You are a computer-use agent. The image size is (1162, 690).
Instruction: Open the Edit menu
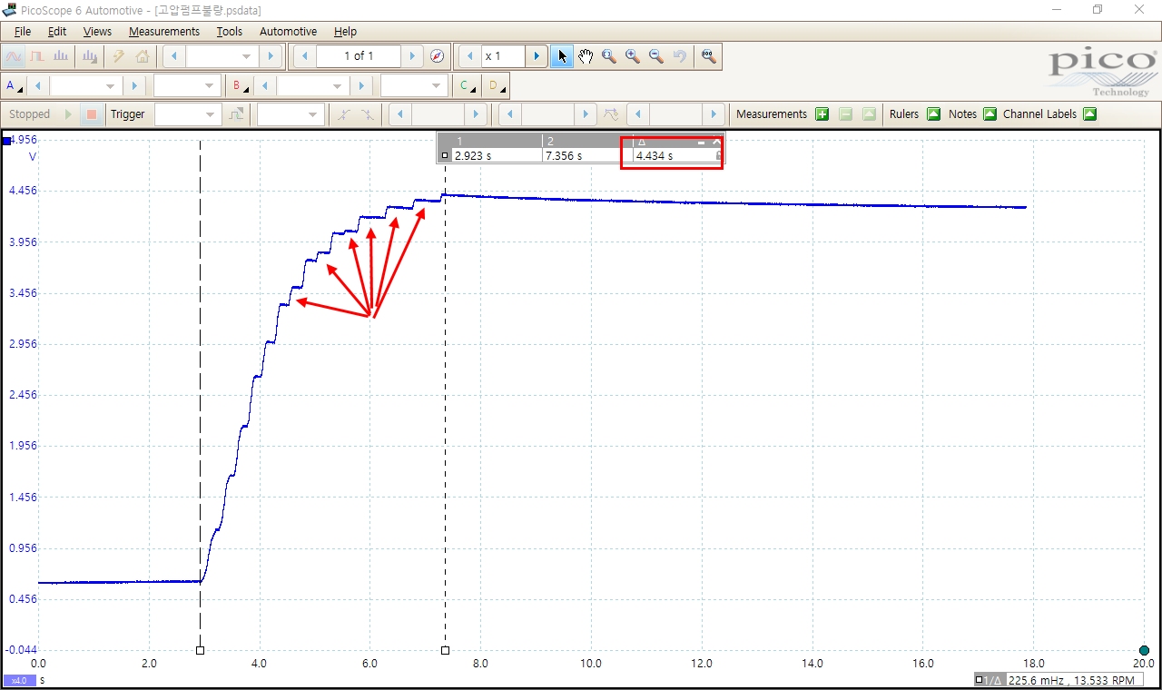click(57, 31)
